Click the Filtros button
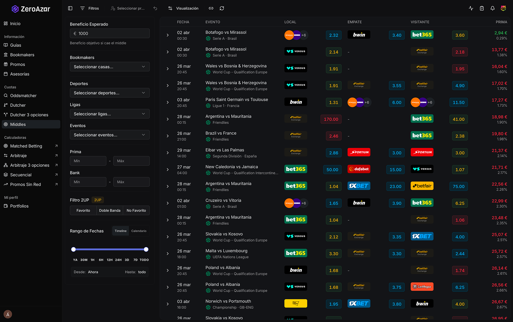Screen dimensions: 513x322 tap(90, 8)
